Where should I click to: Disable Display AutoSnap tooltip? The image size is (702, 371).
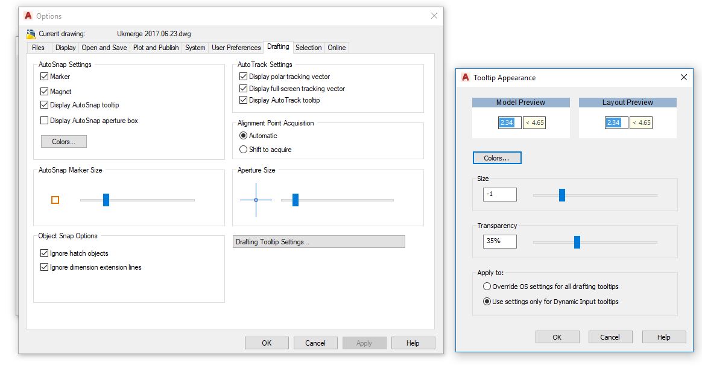click(44, 105)
